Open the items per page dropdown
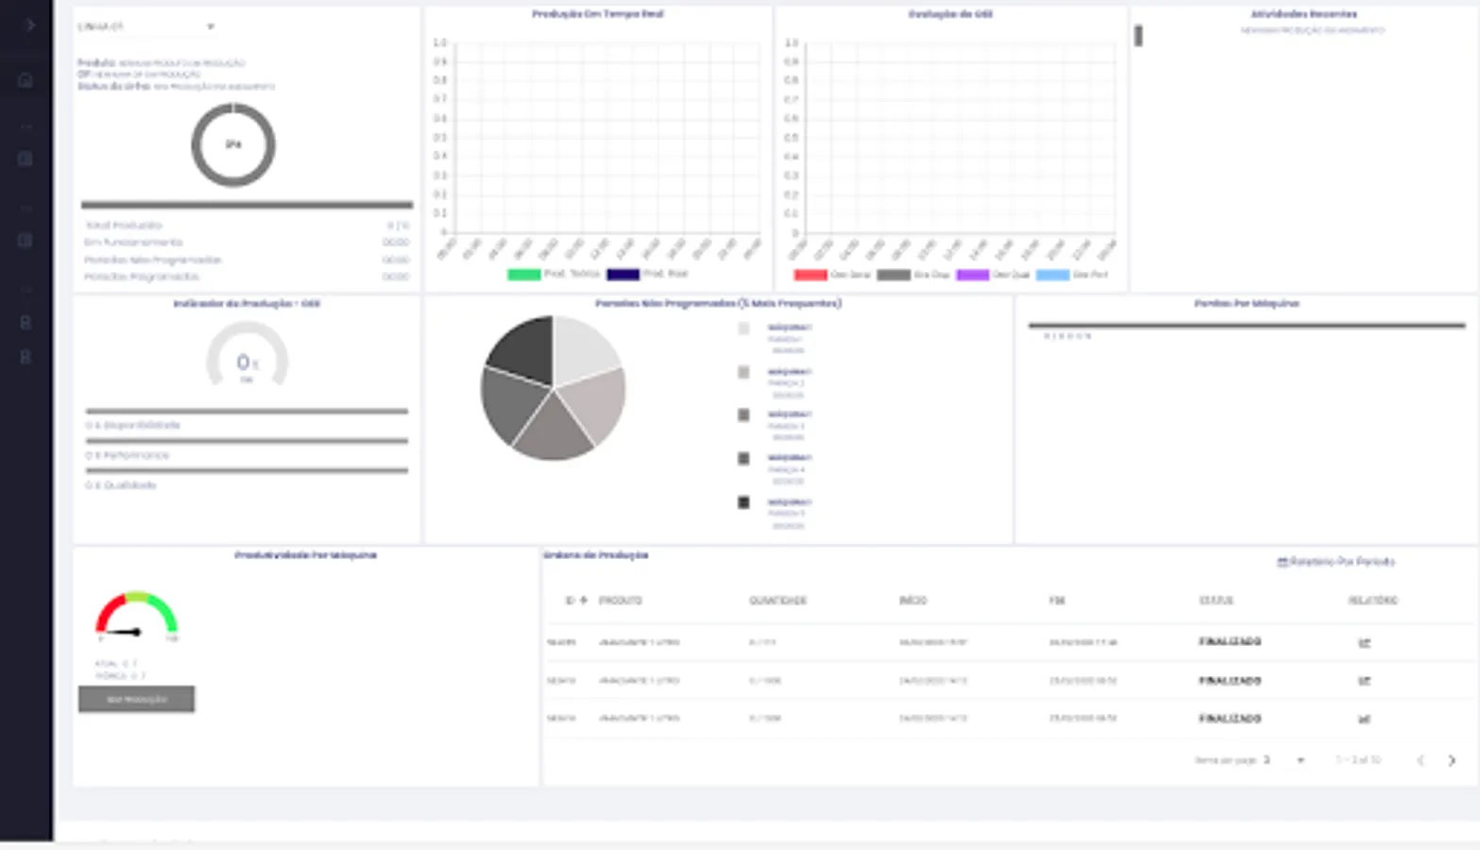1480x850 pixels. coord(1299,759)
